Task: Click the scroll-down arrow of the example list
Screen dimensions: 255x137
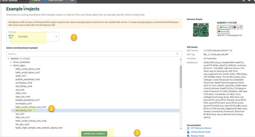Action: 181,128
